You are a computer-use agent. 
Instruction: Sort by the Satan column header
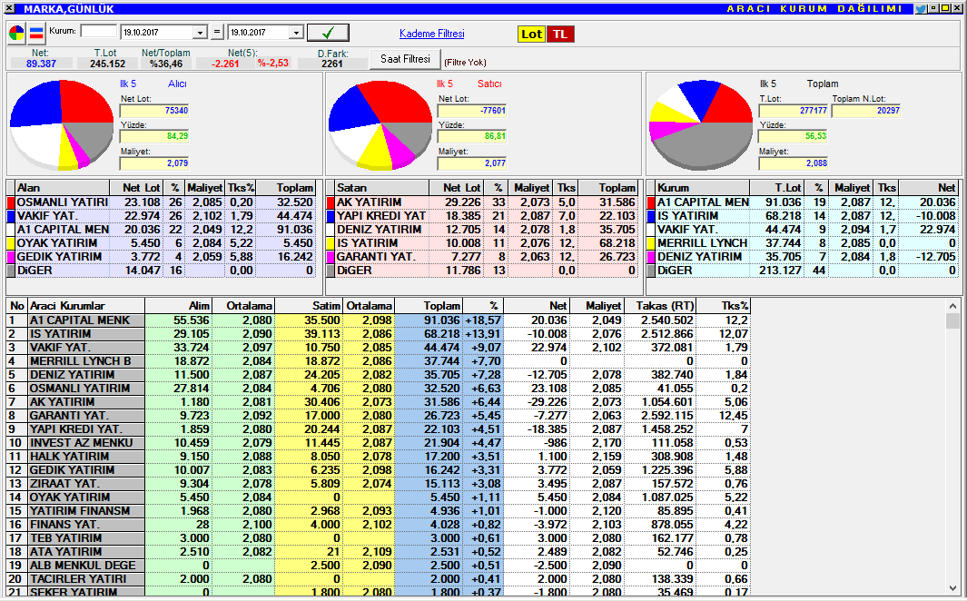(x=380, y=188)
